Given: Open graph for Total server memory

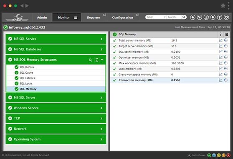Looking at the screenshot, I should pyautogui.click(x=220, y=40).
